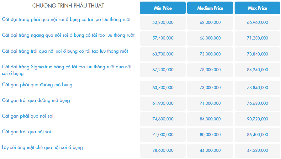Select the 53,800,000 min price cell
Screen dimensions: 281x159
(x=163, y=23)
